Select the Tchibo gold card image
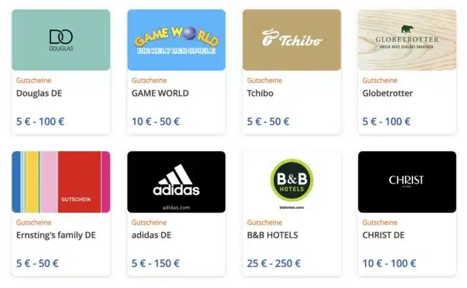This screenshot has height=288, width=467. click(x=291, y=40)
